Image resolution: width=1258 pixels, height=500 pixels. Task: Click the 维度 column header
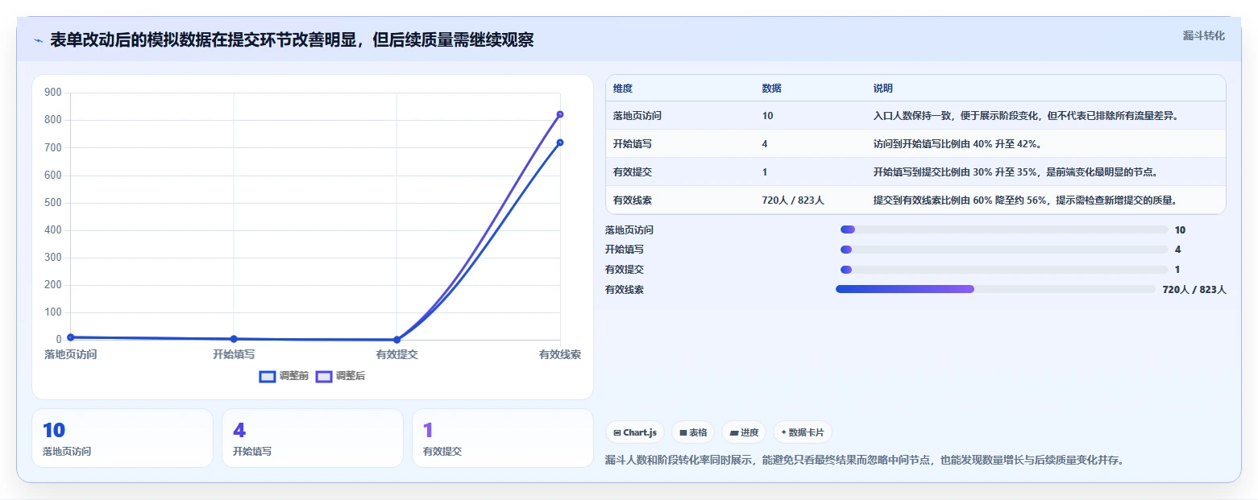623,89
